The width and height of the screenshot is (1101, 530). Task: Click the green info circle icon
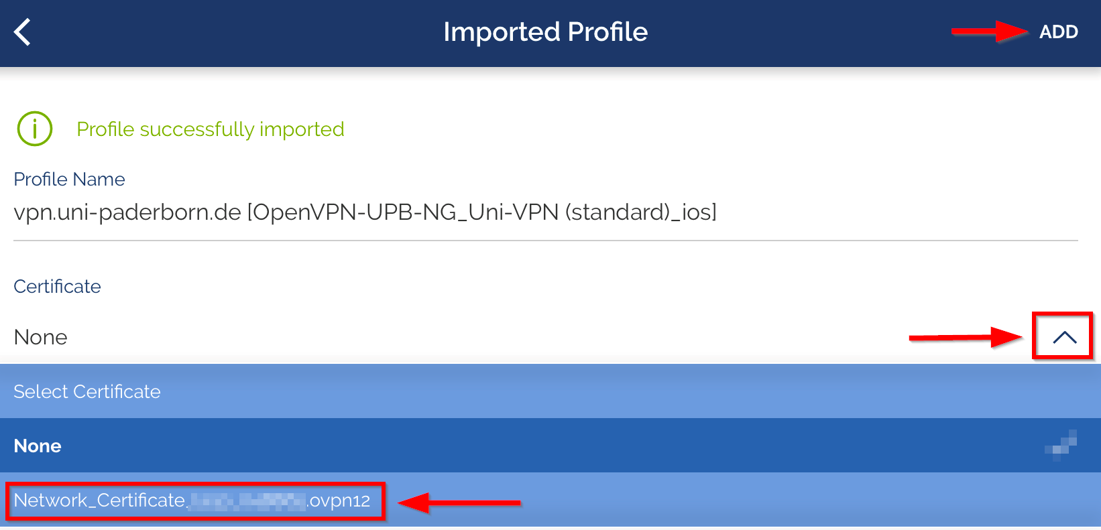[34, 129]
